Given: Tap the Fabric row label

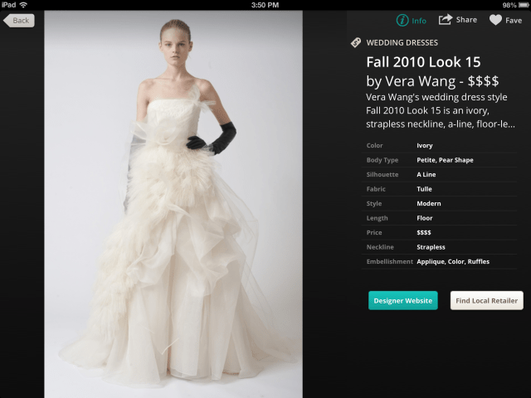Looking at the screenshot, I should coord(376,189).
